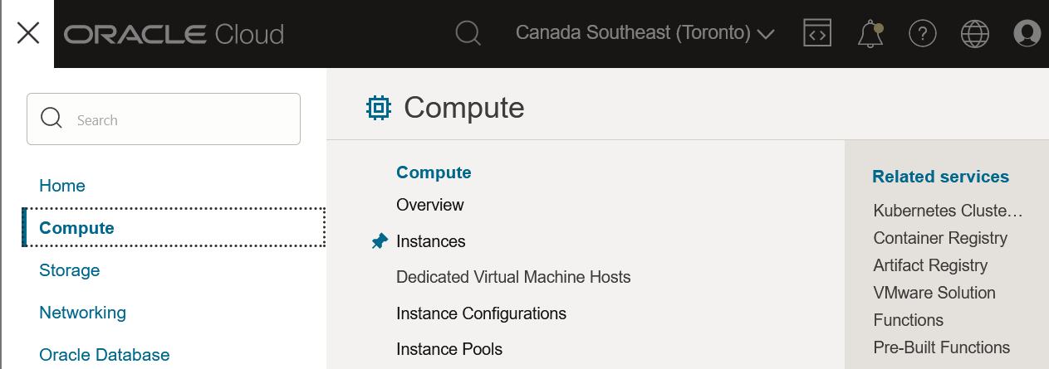Select Storage in the navigation menu
This screenshot has height=369, width=1049.
point(69,270)
